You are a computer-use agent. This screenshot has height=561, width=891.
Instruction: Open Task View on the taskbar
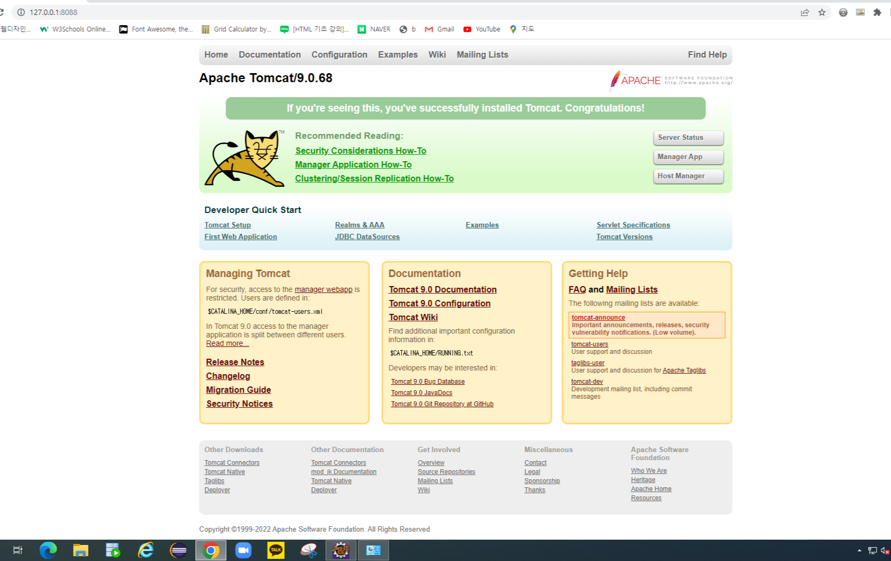point(18,550)
